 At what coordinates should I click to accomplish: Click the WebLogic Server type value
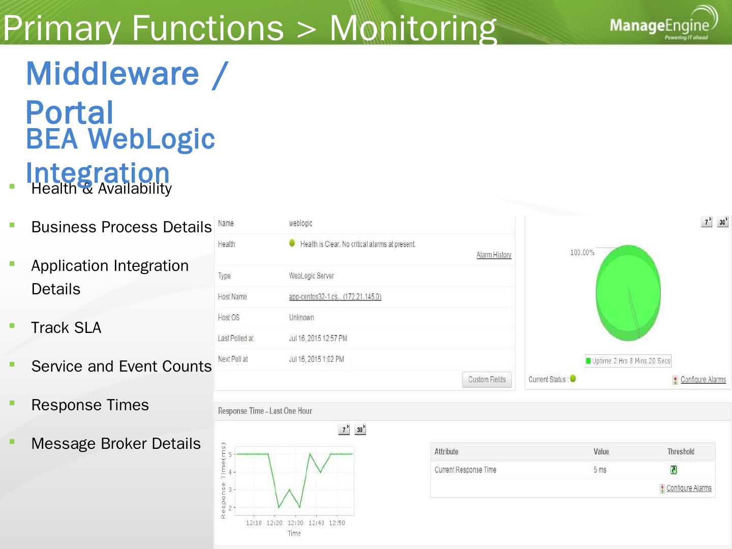click(312, 276)
